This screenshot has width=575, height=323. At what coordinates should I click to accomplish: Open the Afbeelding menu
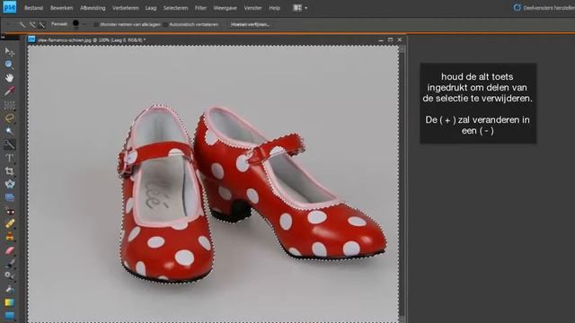[93, 8]
